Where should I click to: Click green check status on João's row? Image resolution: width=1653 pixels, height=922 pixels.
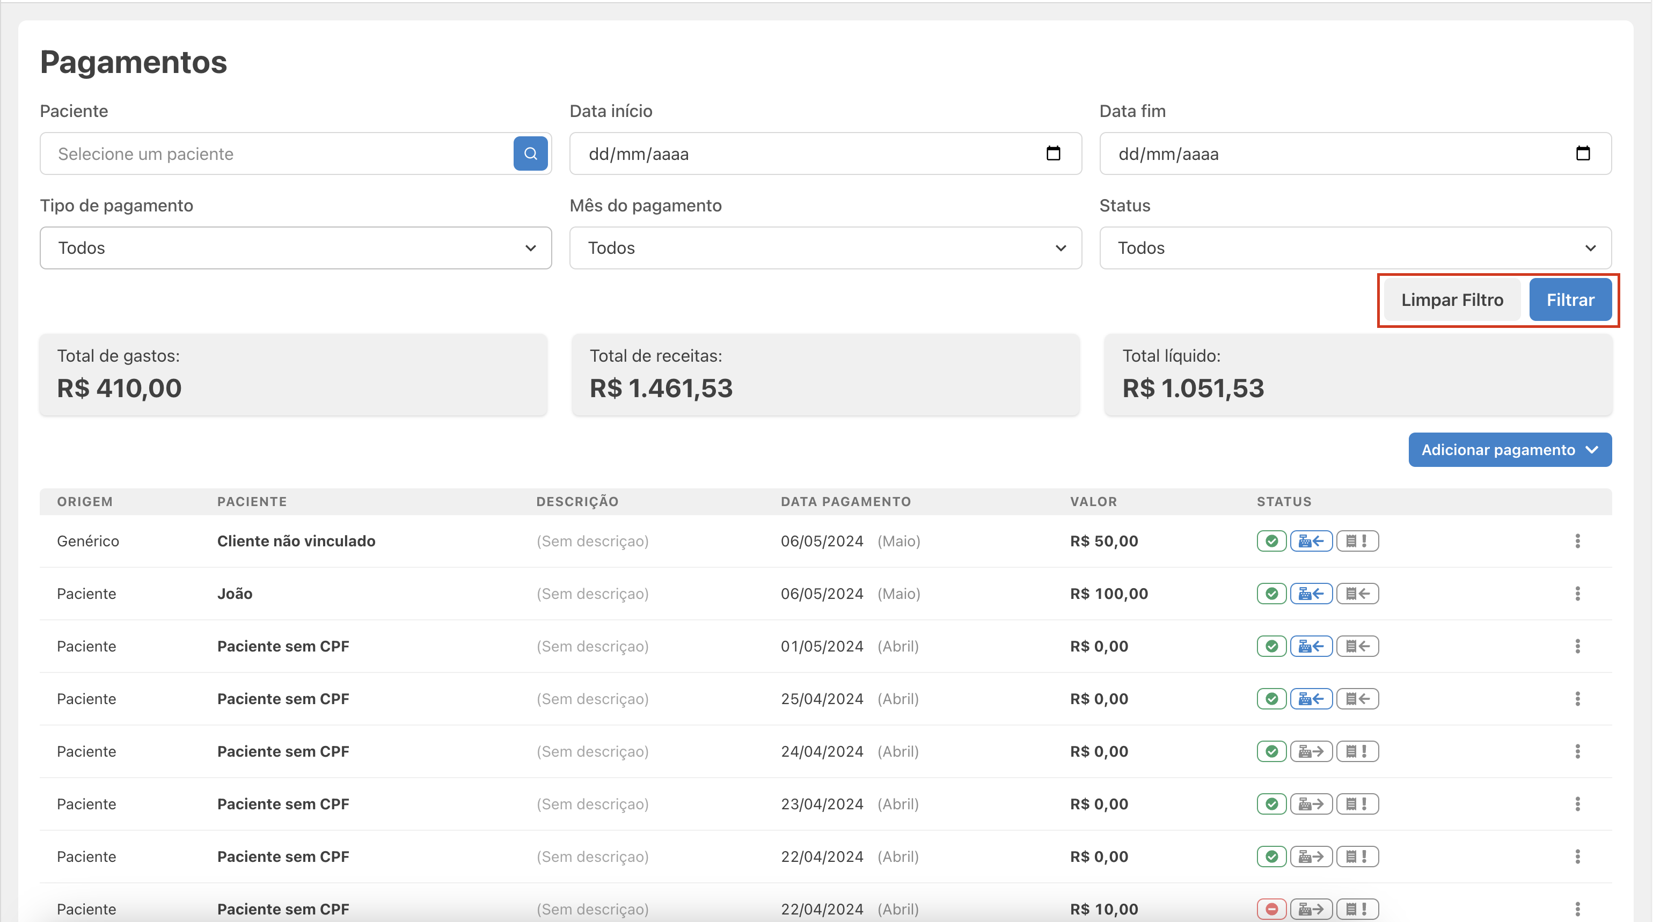(x=1271, y=594)
